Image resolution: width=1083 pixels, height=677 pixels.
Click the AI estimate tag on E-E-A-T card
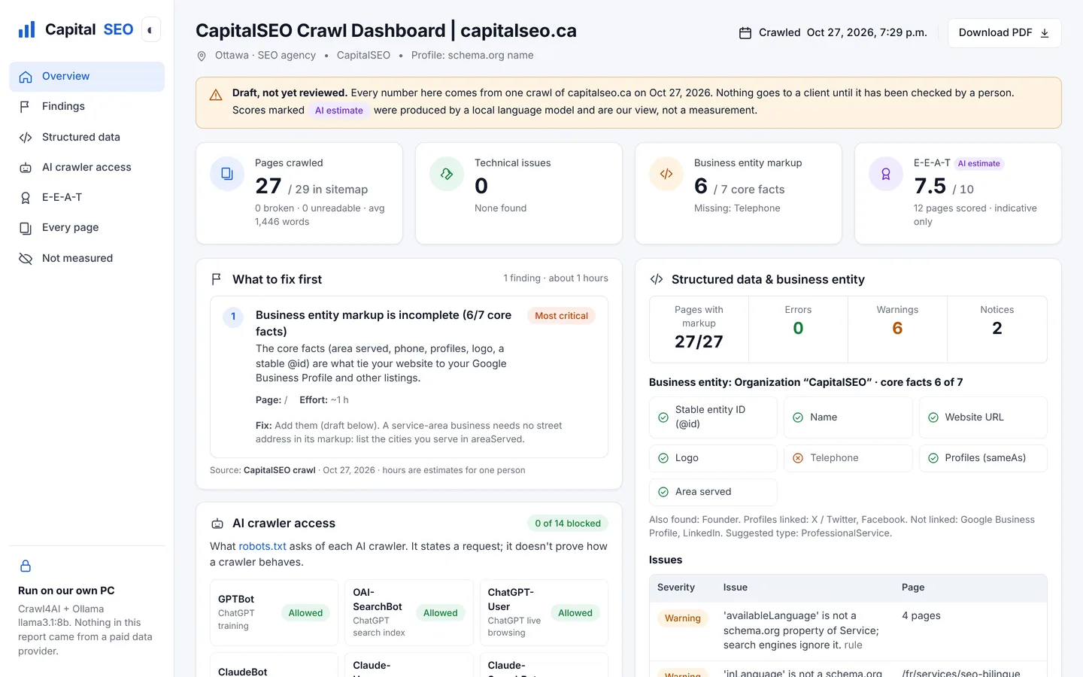[979, 163]
